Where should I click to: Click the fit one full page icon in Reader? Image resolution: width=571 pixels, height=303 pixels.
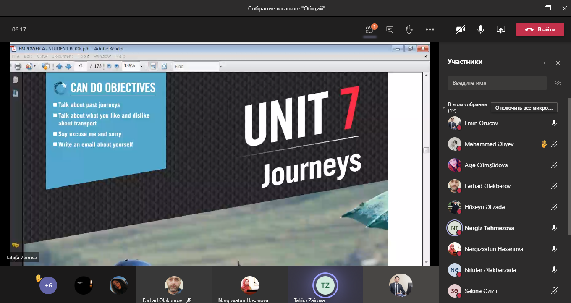[x=164, y=66]
